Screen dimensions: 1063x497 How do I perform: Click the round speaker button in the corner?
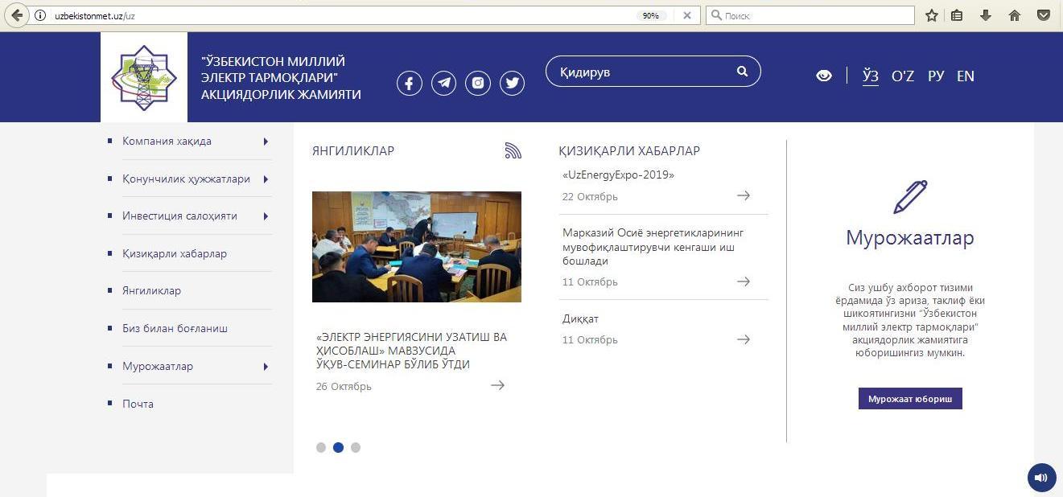coord(1041,478)
